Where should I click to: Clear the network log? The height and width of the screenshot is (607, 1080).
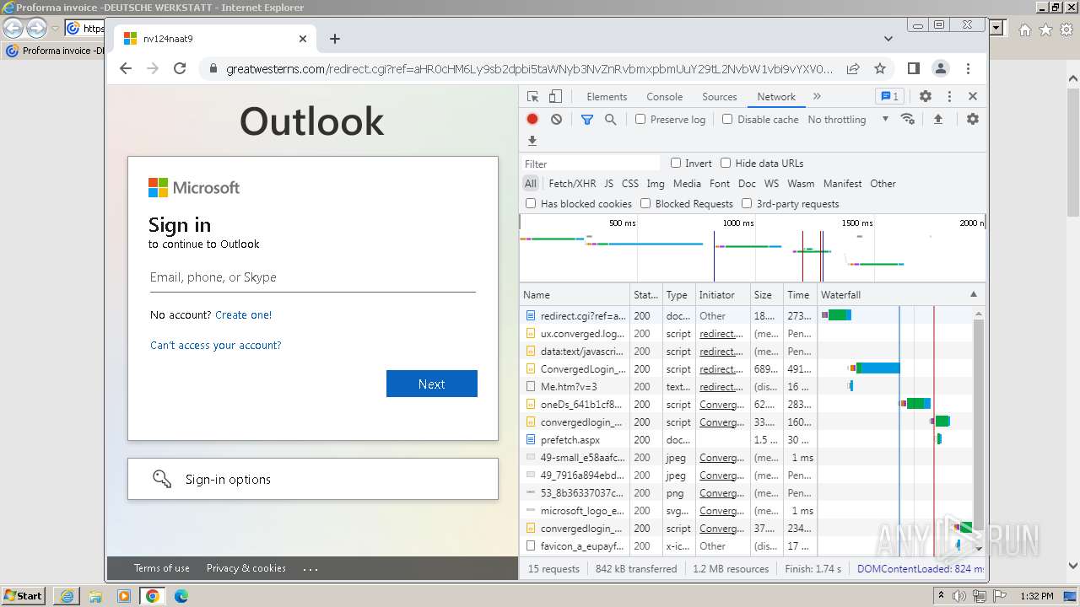pyautogui.click(x=556, y=119)
